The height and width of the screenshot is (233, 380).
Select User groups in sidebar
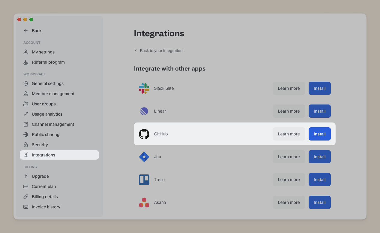[x=59, y=104]
